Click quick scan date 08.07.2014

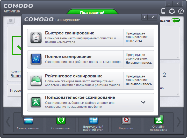pyautogui.click(x=134, y=41)
